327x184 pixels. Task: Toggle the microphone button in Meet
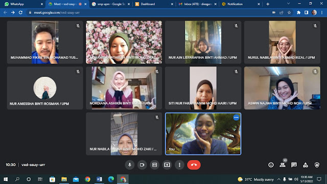(x=129, y=165)
